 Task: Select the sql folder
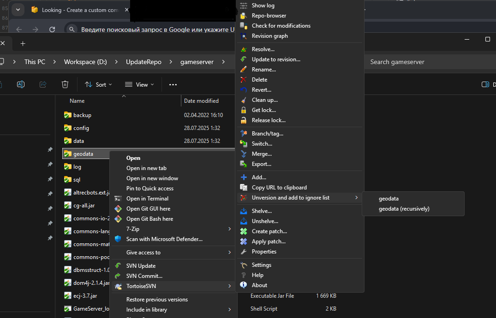tap(77, 180)
